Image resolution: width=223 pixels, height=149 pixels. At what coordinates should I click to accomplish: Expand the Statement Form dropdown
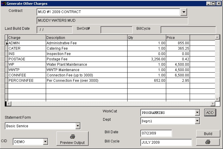pyautogui.click(x=78, y=126)
